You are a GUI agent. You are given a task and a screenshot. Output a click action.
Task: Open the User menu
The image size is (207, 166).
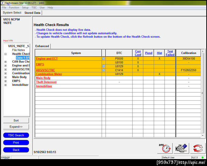[42, 8]
